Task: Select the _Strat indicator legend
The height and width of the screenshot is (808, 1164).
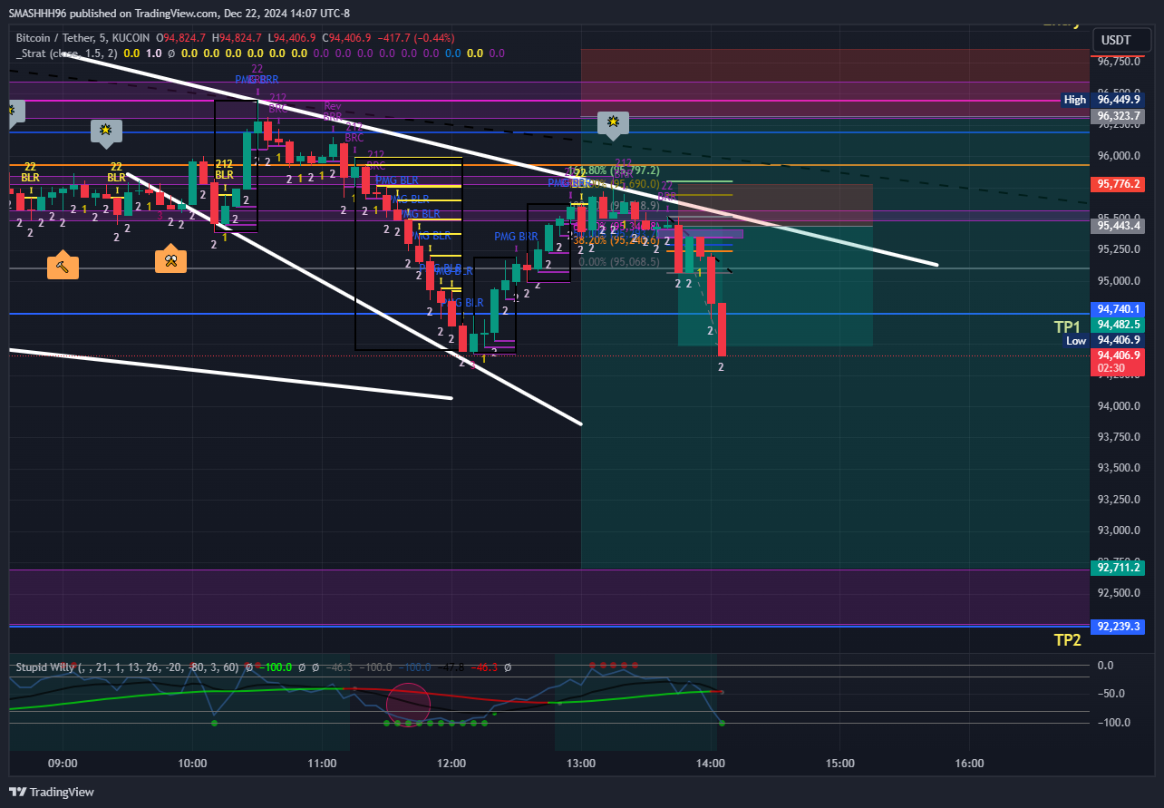Action: pyautogui.click(x=67, y=54)
